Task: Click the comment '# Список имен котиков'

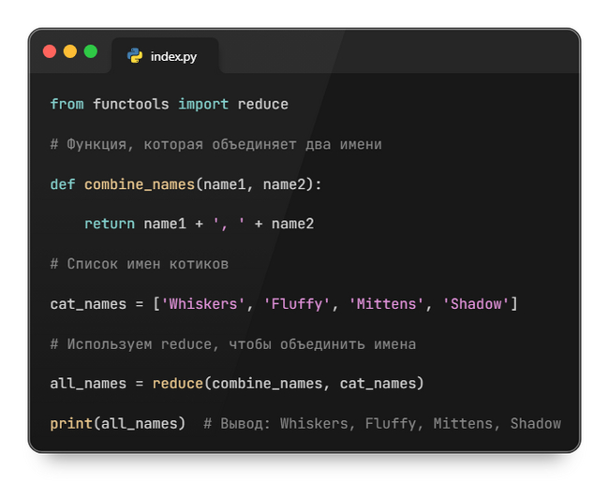Action: (x=140, y=264)
